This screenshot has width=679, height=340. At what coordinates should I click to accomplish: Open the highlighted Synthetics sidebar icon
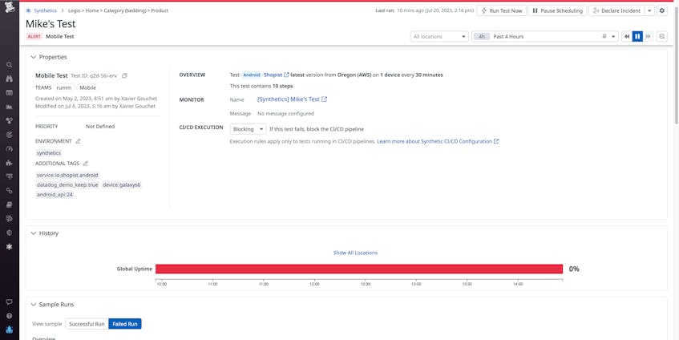[x=9, y=246]
